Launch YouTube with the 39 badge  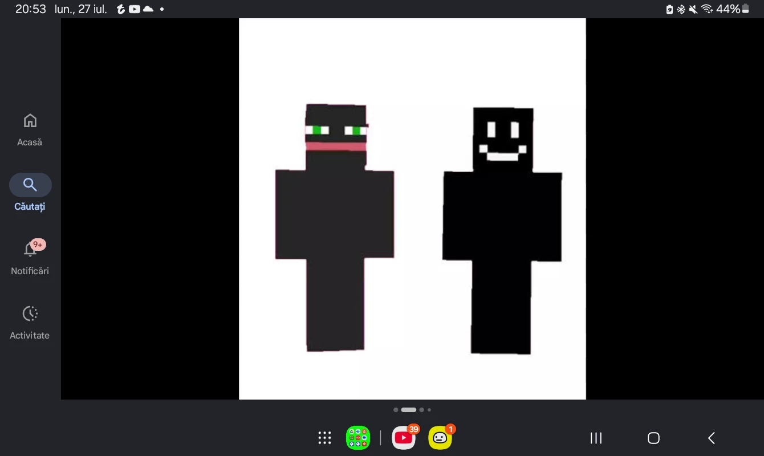(x=404, y=438)
